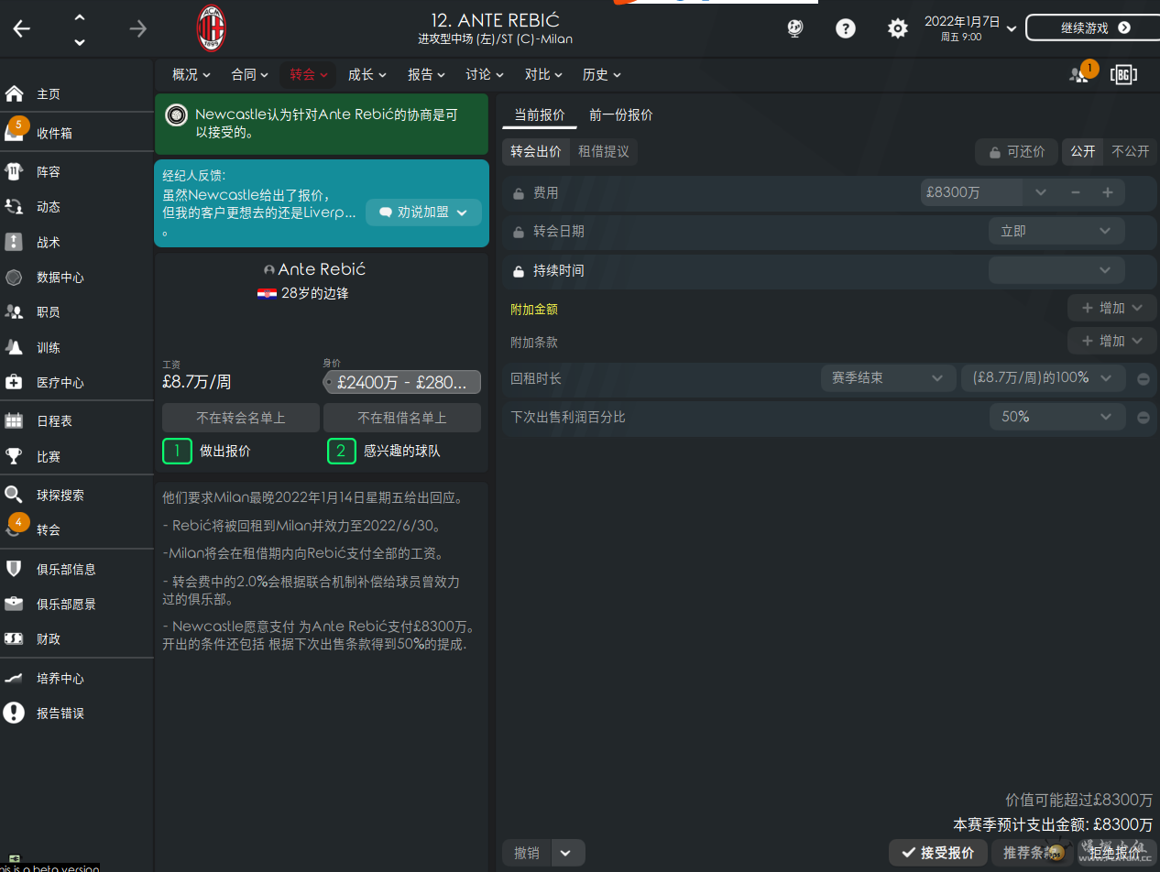
Task: Open 球探搜索 scouting search in sidebar
Action: 60,495
